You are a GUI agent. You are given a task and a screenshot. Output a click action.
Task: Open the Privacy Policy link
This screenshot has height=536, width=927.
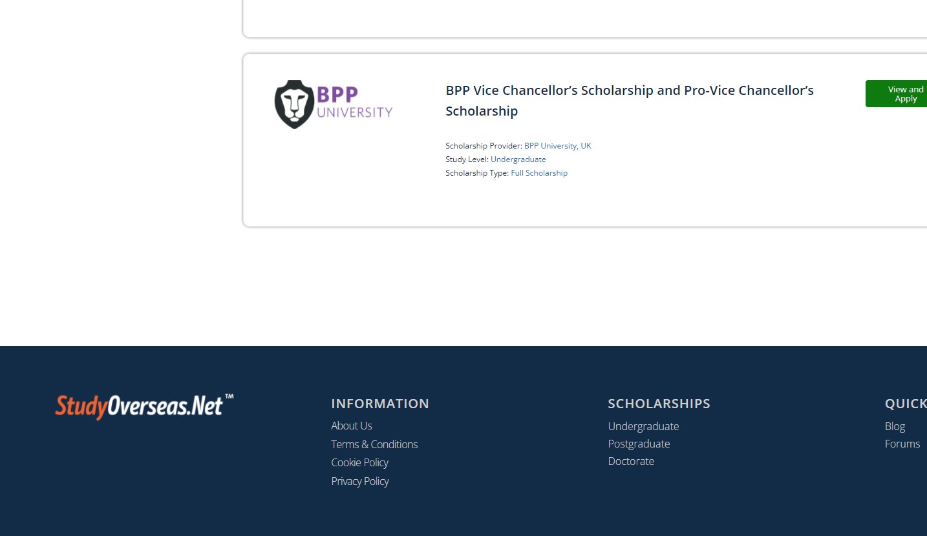360,481
